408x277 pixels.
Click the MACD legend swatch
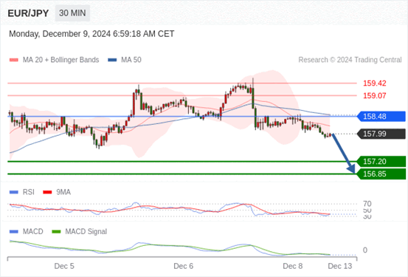pyautogui.click(x=14, y=232)
